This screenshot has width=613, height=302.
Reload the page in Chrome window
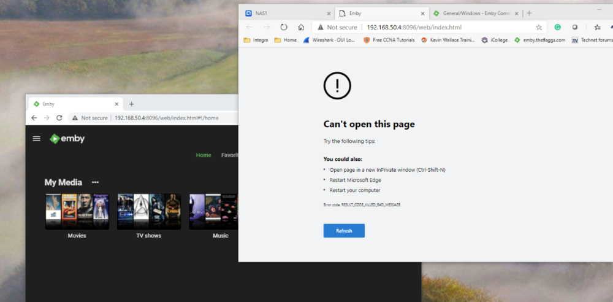click(59, 117)
